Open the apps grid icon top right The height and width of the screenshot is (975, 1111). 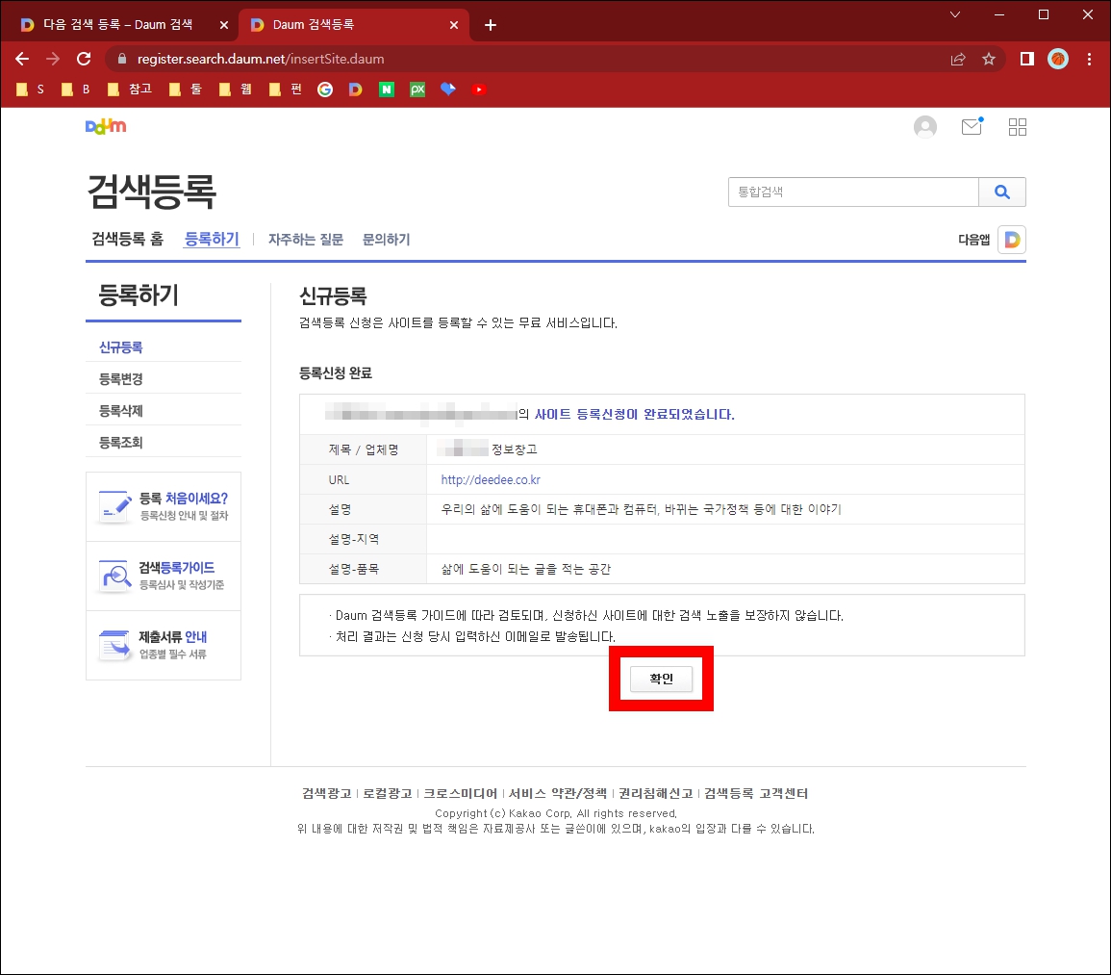pos(1017,126)
